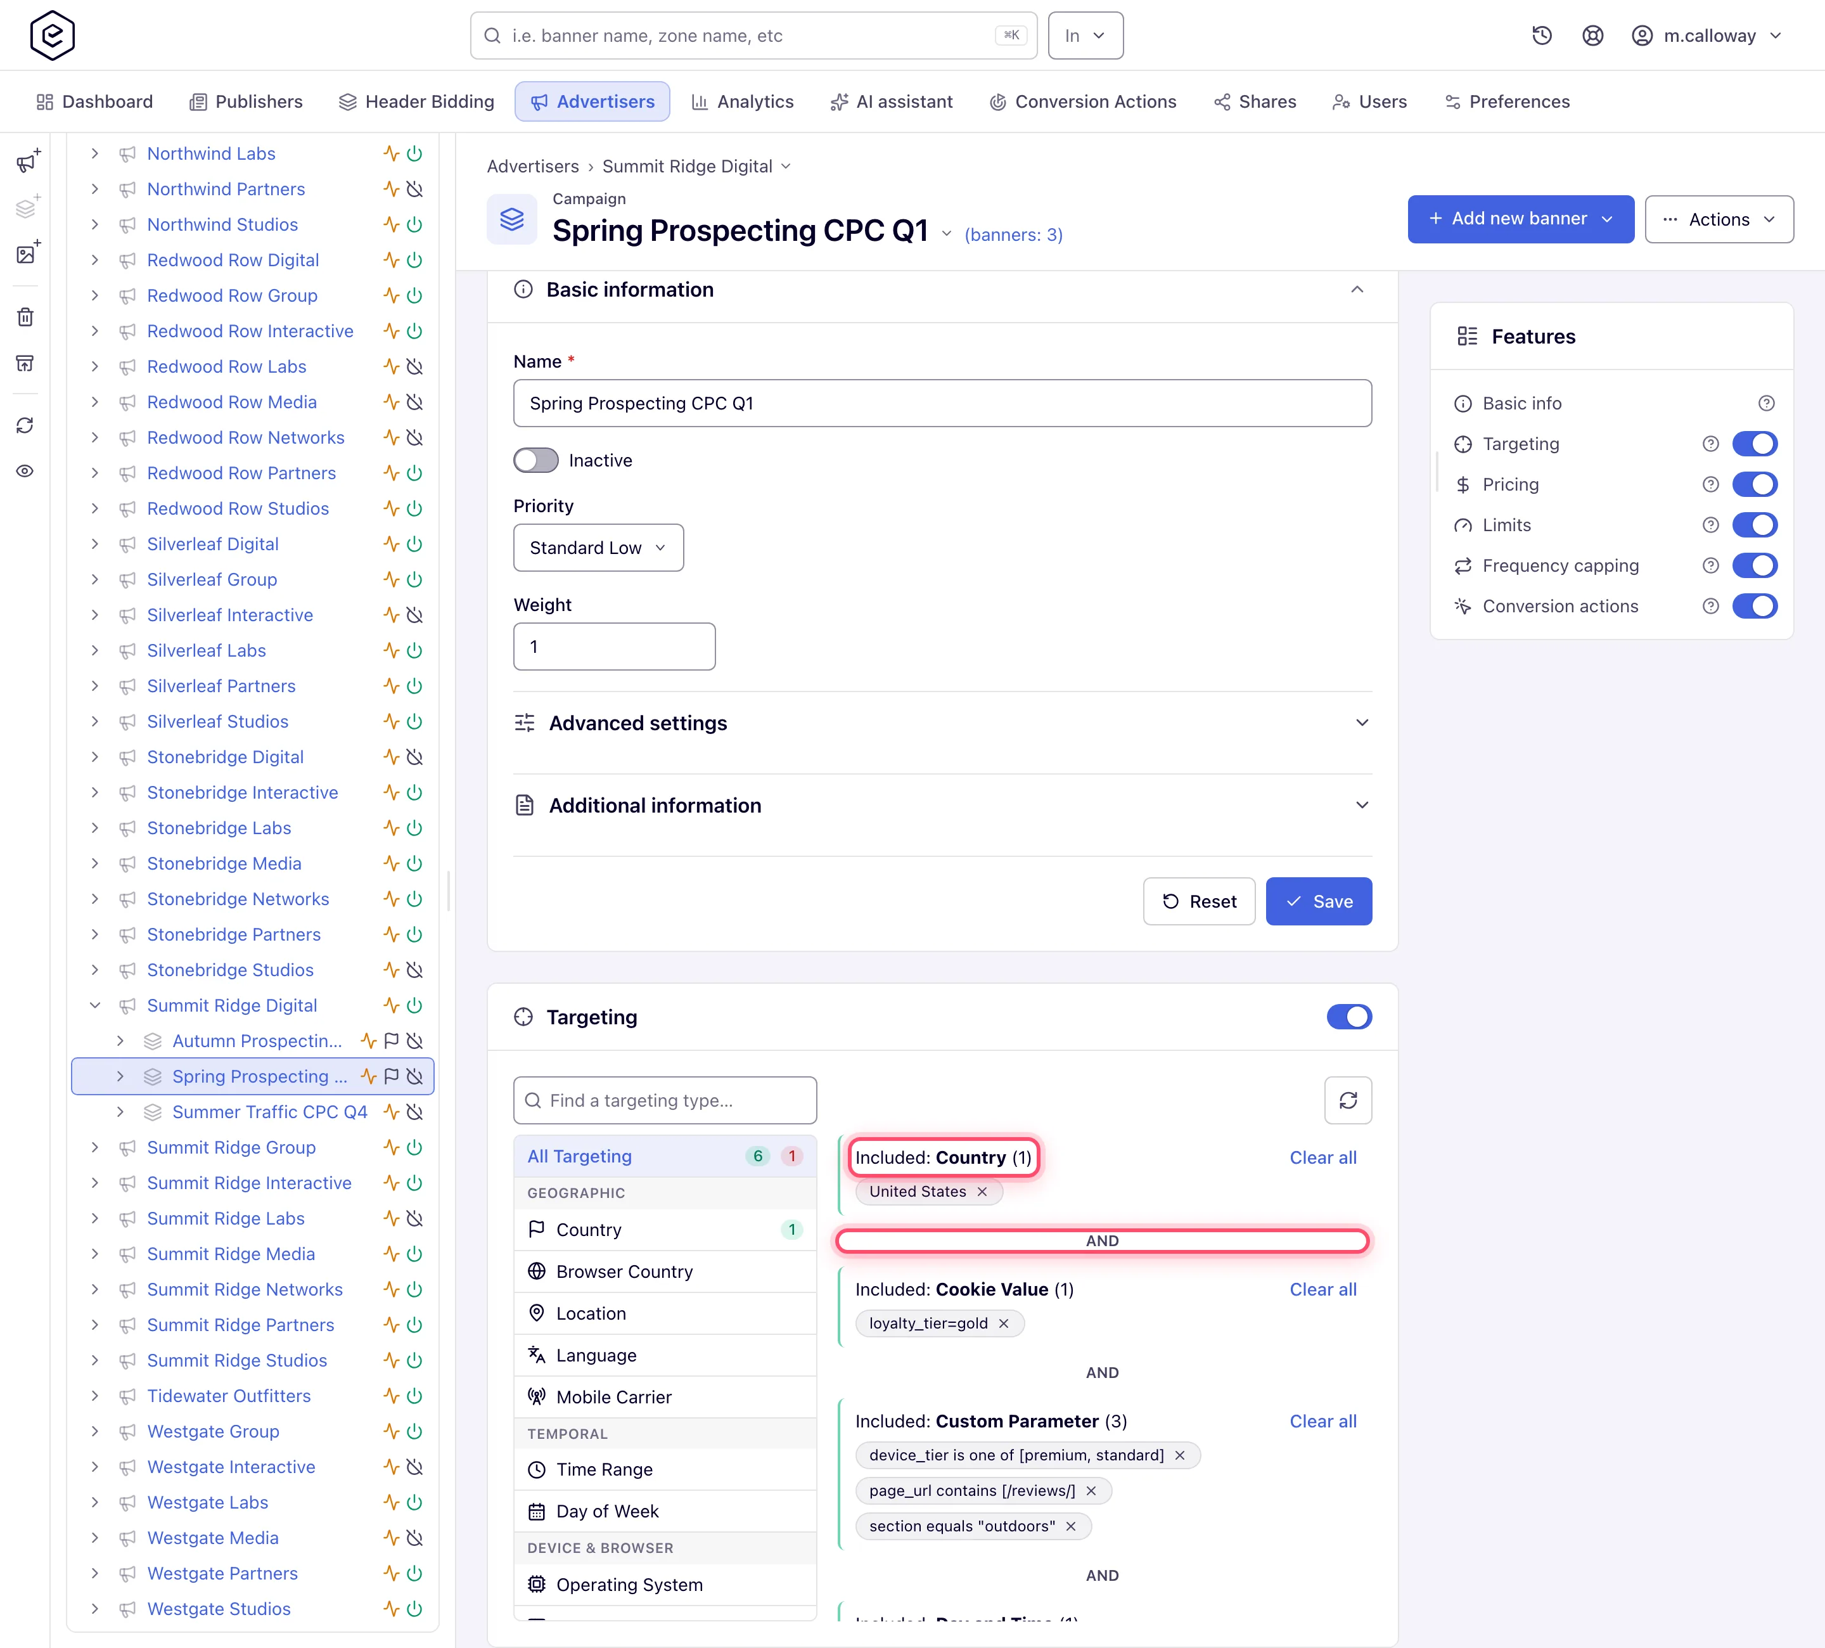Open the history clock icon in header
1825x1648 pixels.
[x=1542, y=35]
